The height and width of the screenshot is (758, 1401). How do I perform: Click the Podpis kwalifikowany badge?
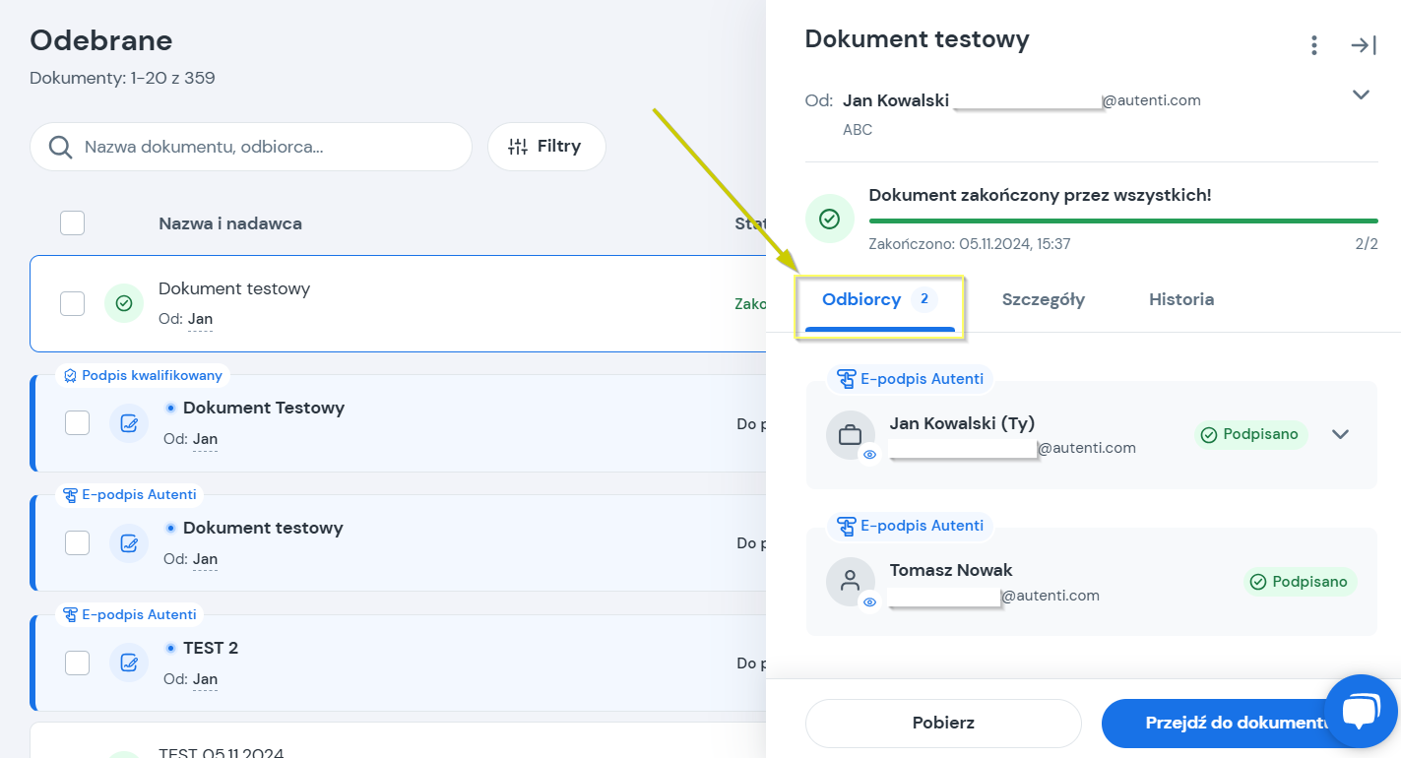(144, 375)
